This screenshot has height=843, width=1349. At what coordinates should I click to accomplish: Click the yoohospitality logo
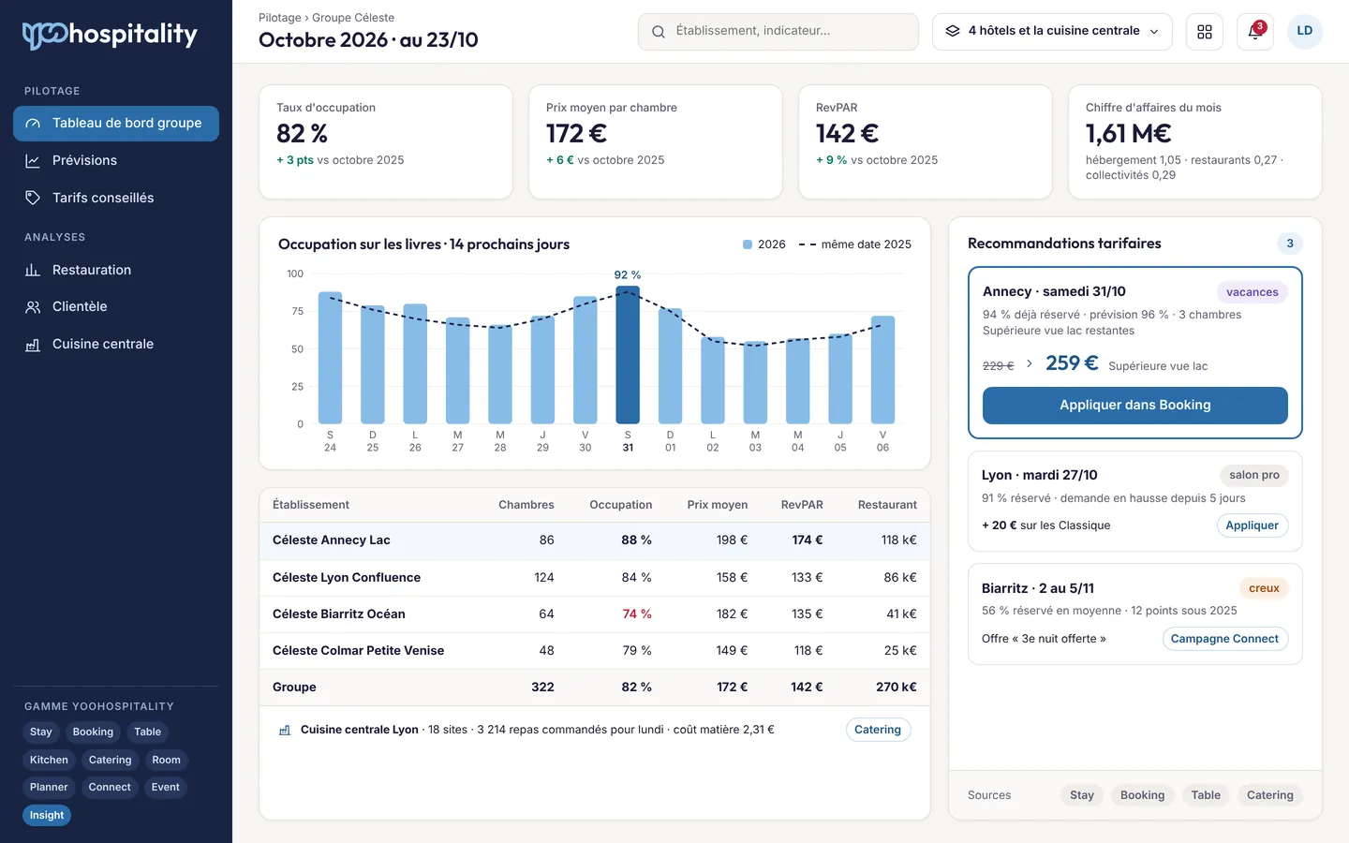coord(110,35)
